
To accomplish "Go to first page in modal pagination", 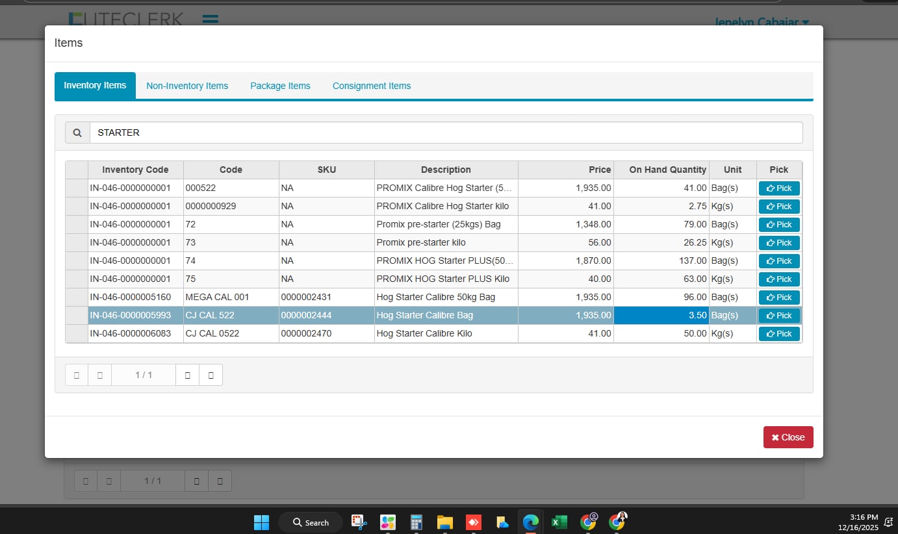I will point(77,375).
